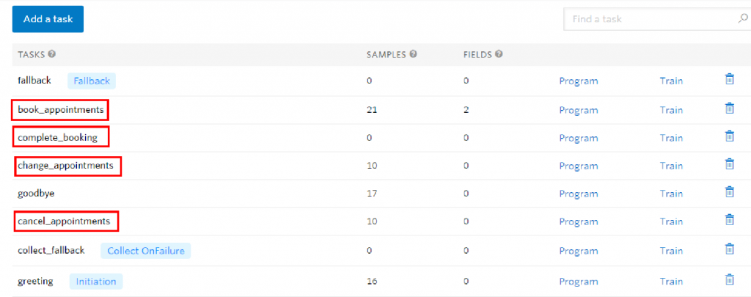Open Program for book_appointments
Image resolution: width=751 pixels, height=297 pixels.
[x=579, y=110]
